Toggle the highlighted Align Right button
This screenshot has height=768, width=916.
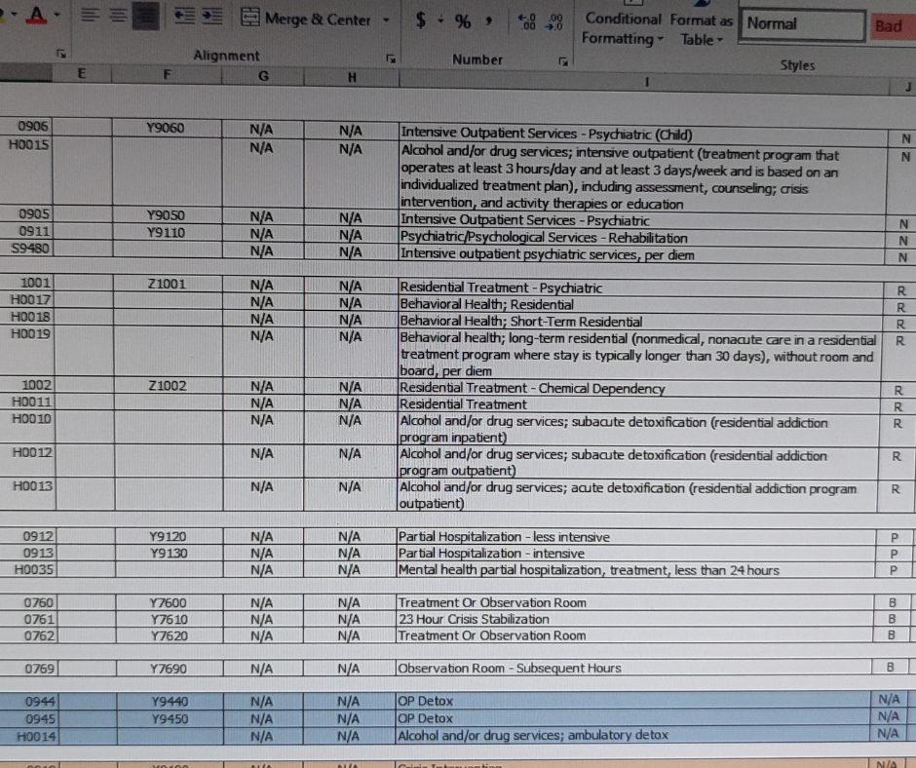145,16
